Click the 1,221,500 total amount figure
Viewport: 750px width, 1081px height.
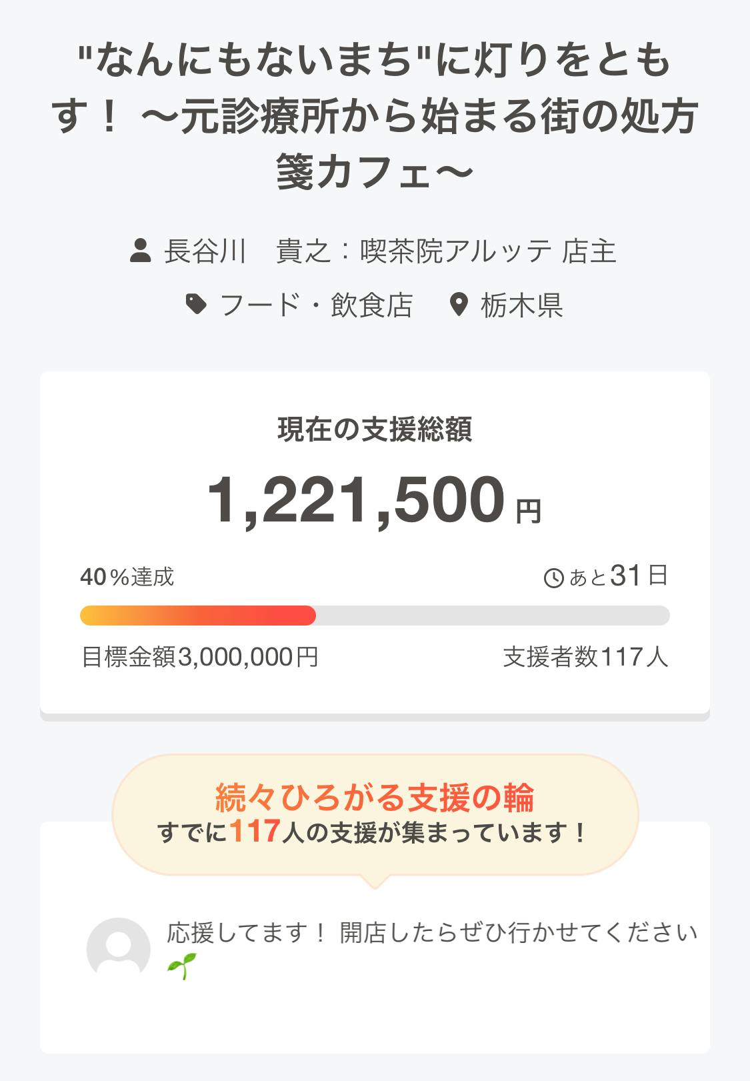(x=356, y=499)
